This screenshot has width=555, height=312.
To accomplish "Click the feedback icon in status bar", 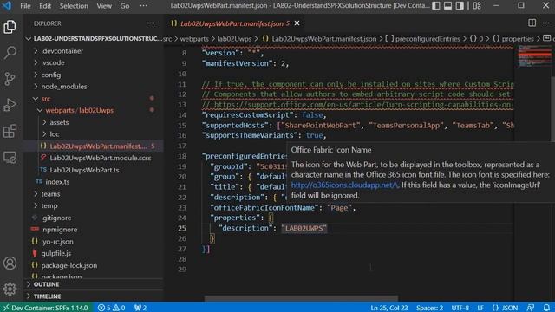I will point(530,308).
